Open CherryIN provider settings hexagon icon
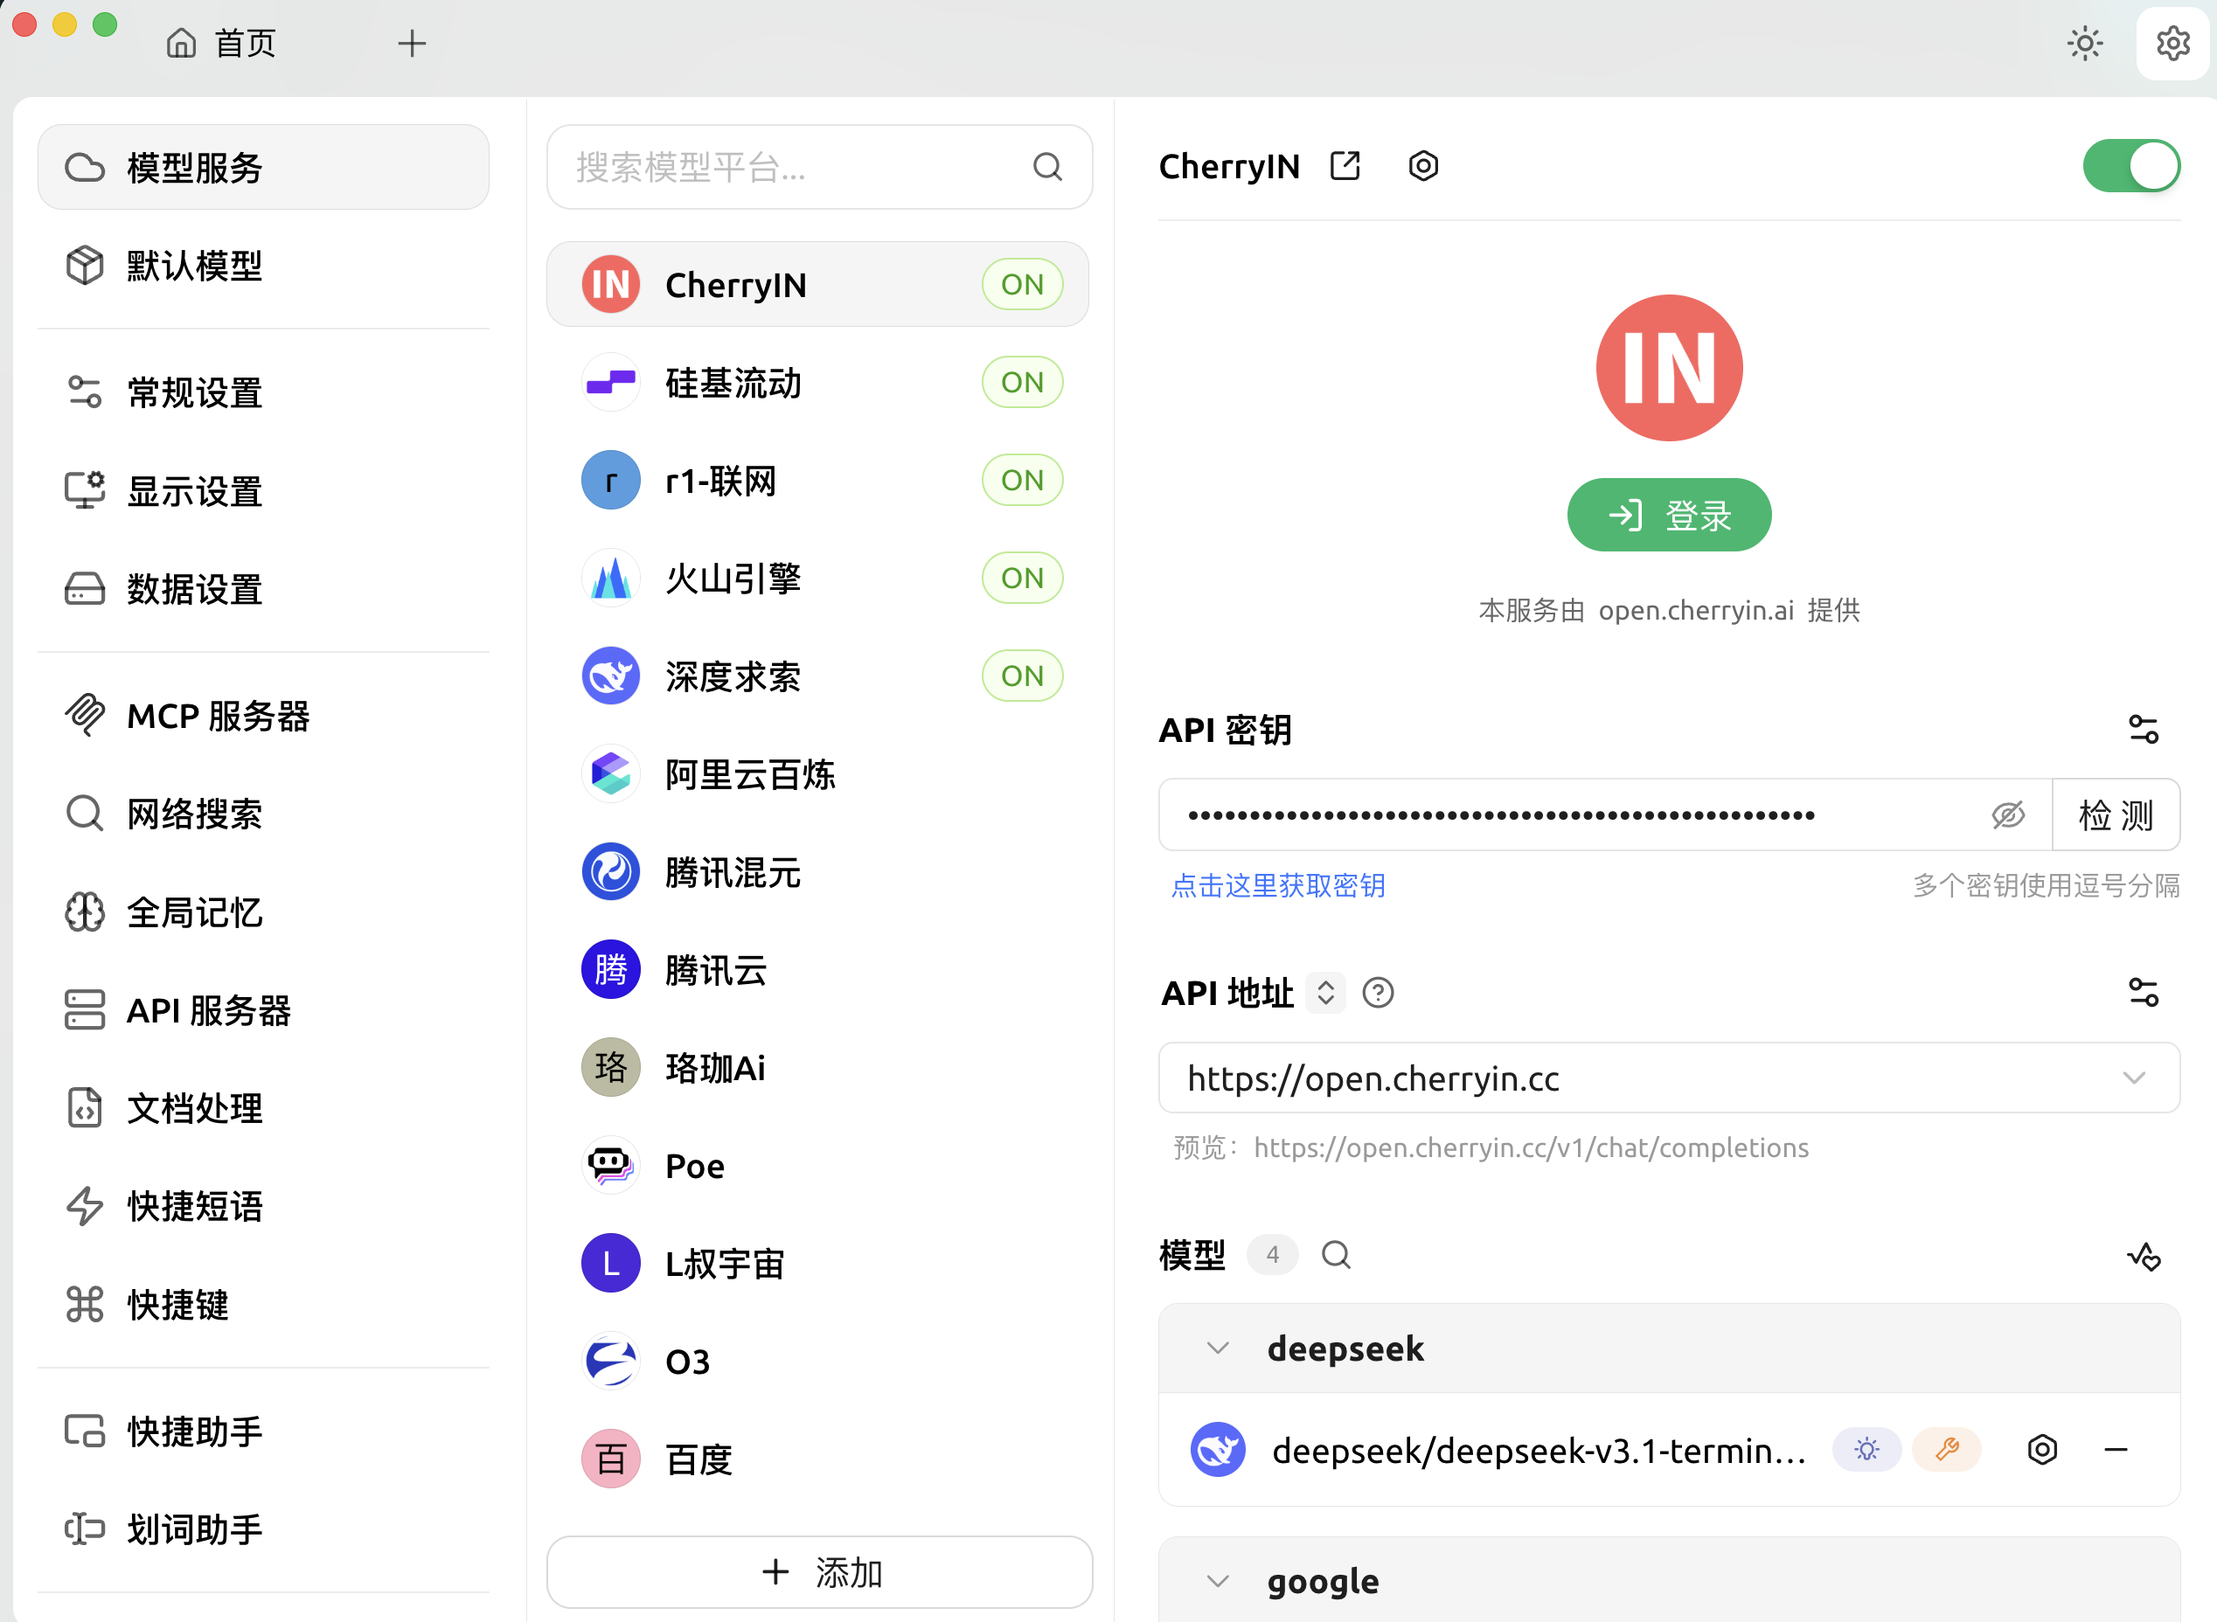 tap(1423, 166)
